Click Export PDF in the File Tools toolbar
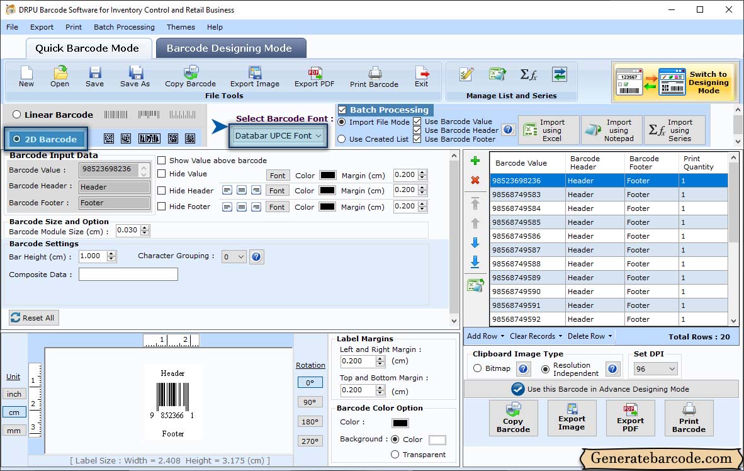 (314, 77)
